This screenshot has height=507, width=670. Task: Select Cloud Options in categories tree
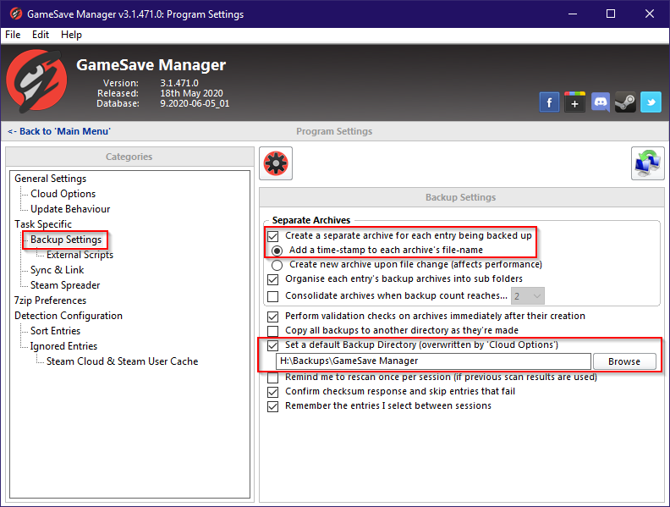[x=63, y=194]
